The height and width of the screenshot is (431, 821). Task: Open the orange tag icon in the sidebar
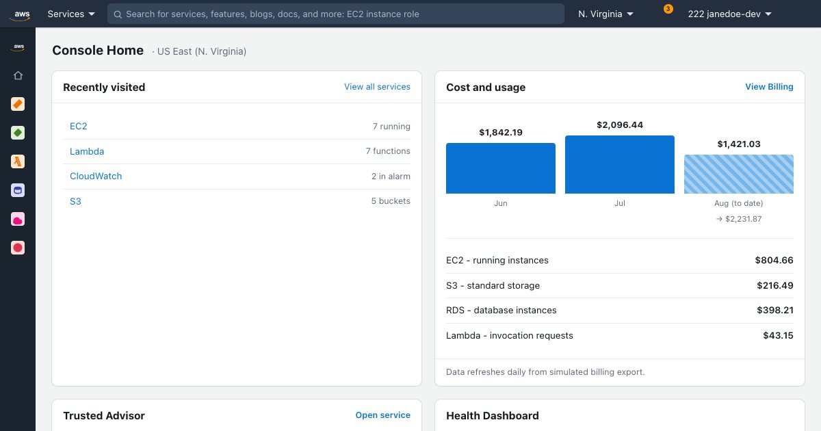point(18,104)
